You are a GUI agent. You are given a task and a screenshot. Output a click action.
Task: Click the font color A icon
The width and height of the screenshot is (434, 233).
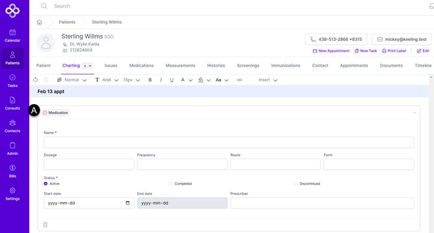[x=183, y=80]
